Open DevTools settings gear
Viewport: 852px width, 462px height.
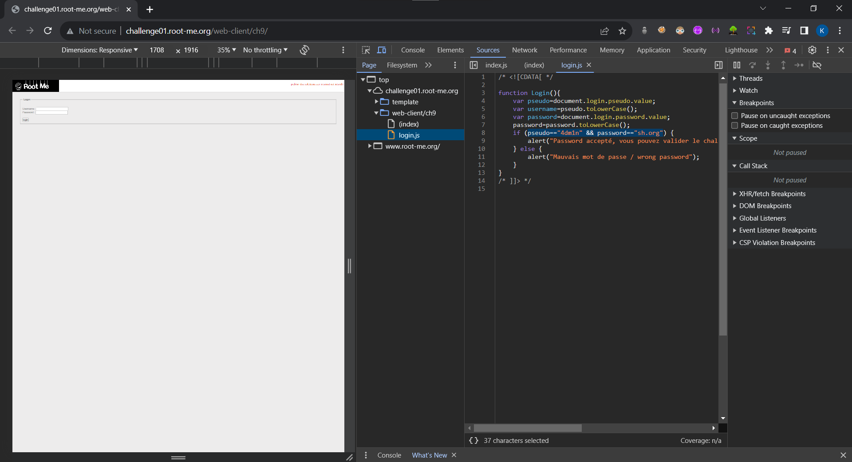(x=812, y=50)
